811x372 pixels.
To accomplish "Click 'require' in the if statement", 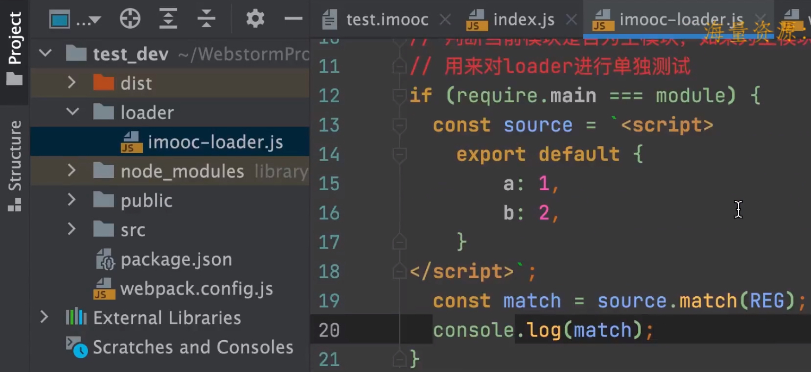I will (497, 96).
